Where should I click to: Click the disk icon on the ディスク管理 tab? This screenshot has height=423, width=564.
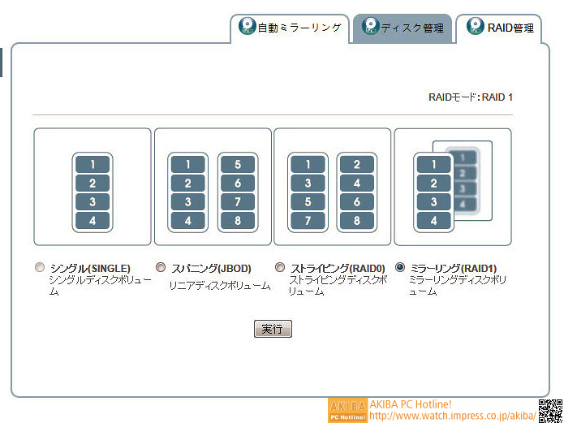tap(370, 27)
